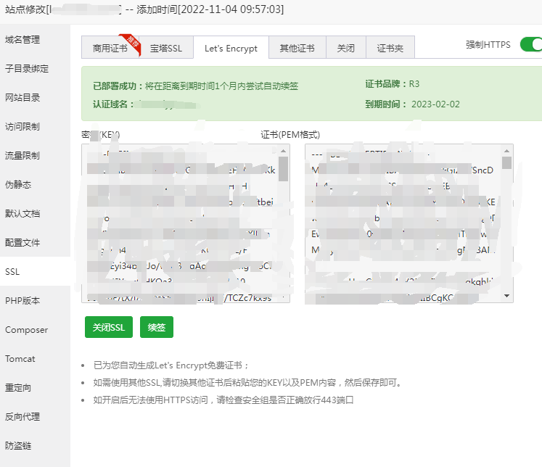The height and width of the screenshot is (467, 542).
Task: Click the 已为您自动生成Let's Encrypt免费证书 note
Action: 171,365
